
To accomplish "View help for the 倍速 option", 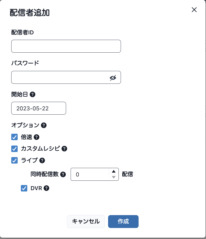I will tap(37, 137).
